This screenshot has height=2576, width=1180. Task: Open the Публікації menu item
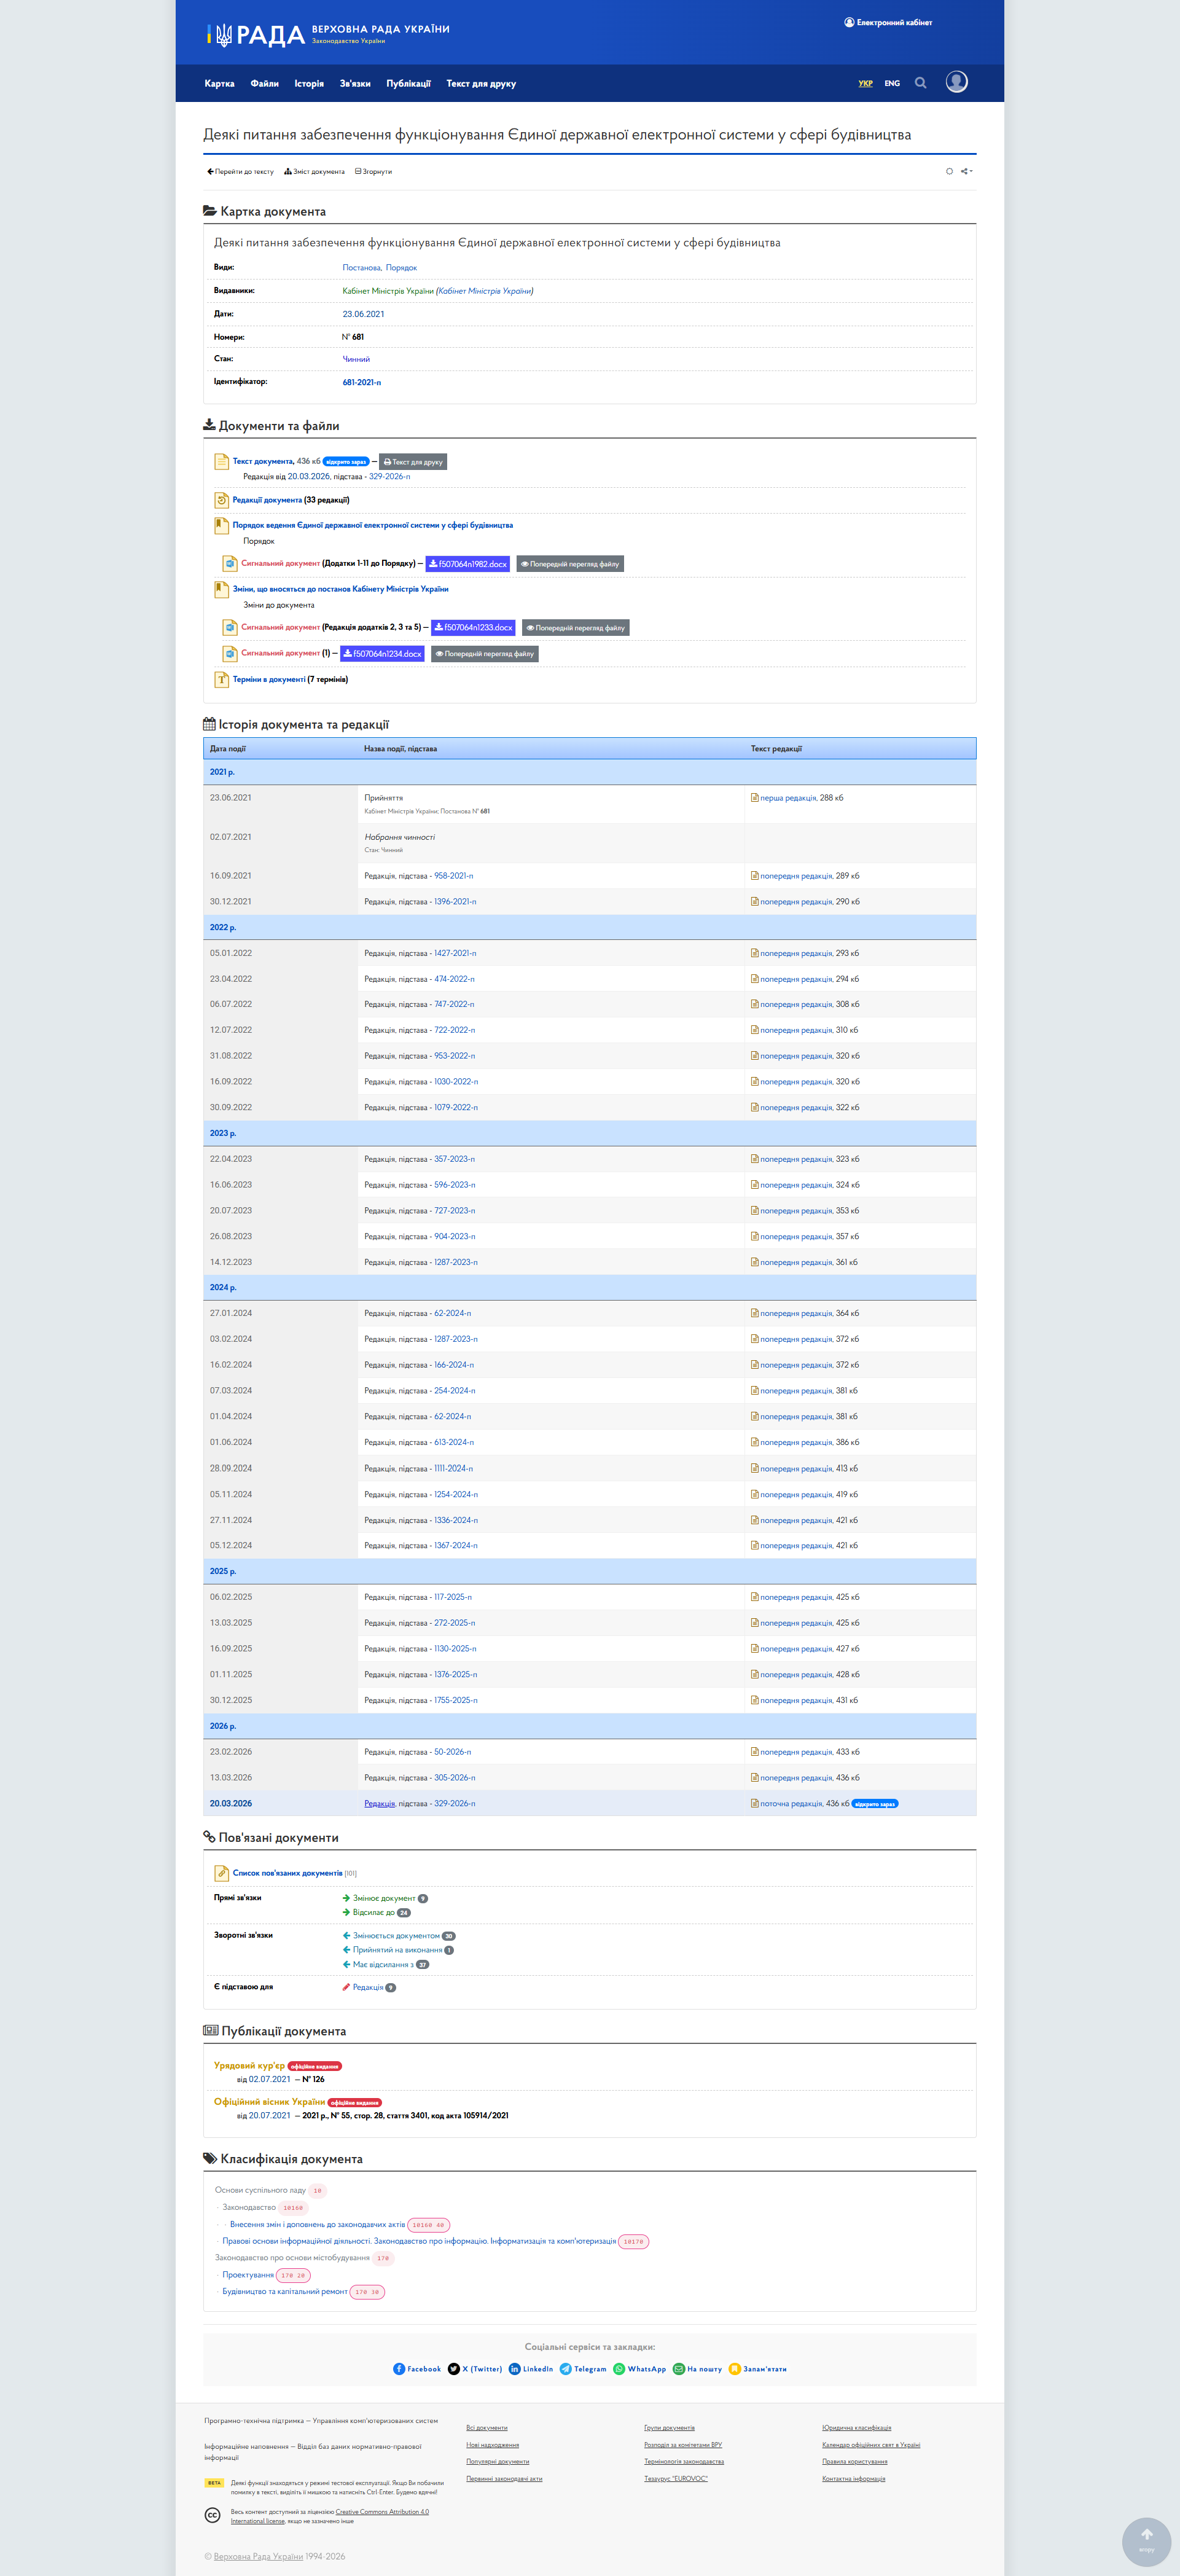pos(408,84)
